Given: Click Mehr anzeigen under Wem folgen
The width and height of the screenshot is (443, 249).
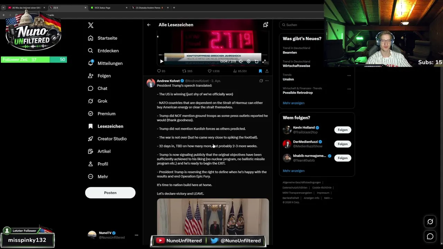Looking at the screenshot, I should click(x=293, y=171).
